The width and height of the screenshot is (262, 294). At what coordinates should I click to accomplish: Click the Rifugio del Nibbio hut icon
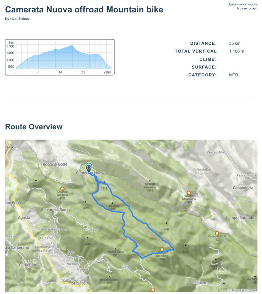point(162,249)
